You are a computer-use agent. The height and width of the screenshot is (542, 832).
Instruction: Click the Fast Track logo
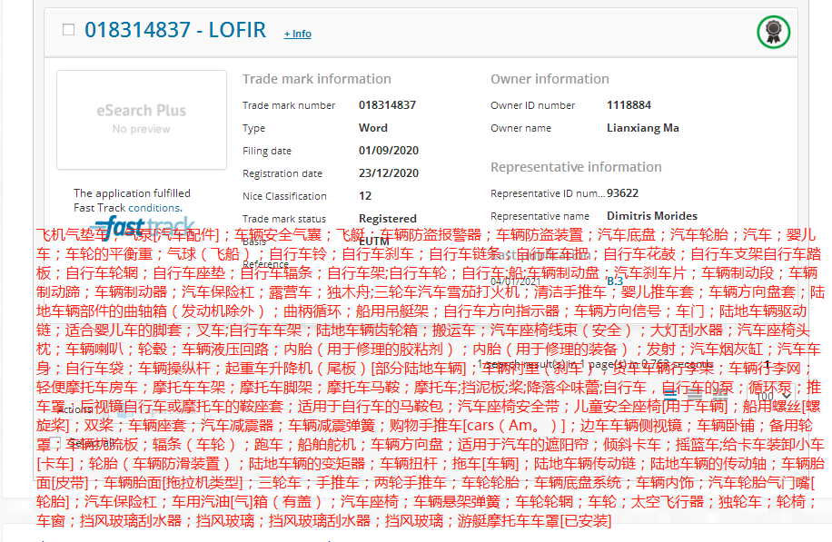coord(143,227)
